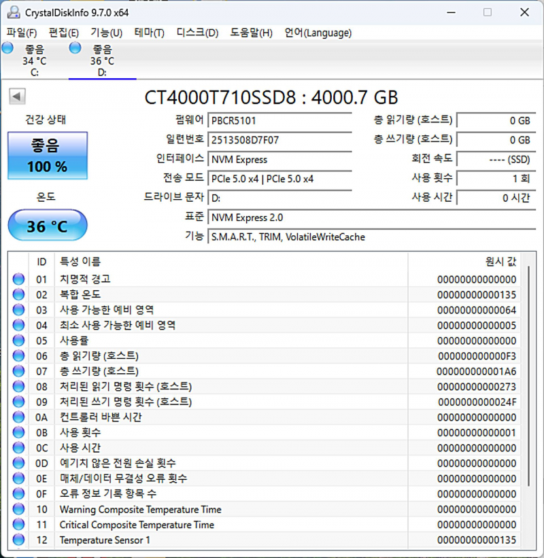Select the 컨트롤러 바쁜 시간 attribute name
The image size is (544, 558).
tap(101, 417)
